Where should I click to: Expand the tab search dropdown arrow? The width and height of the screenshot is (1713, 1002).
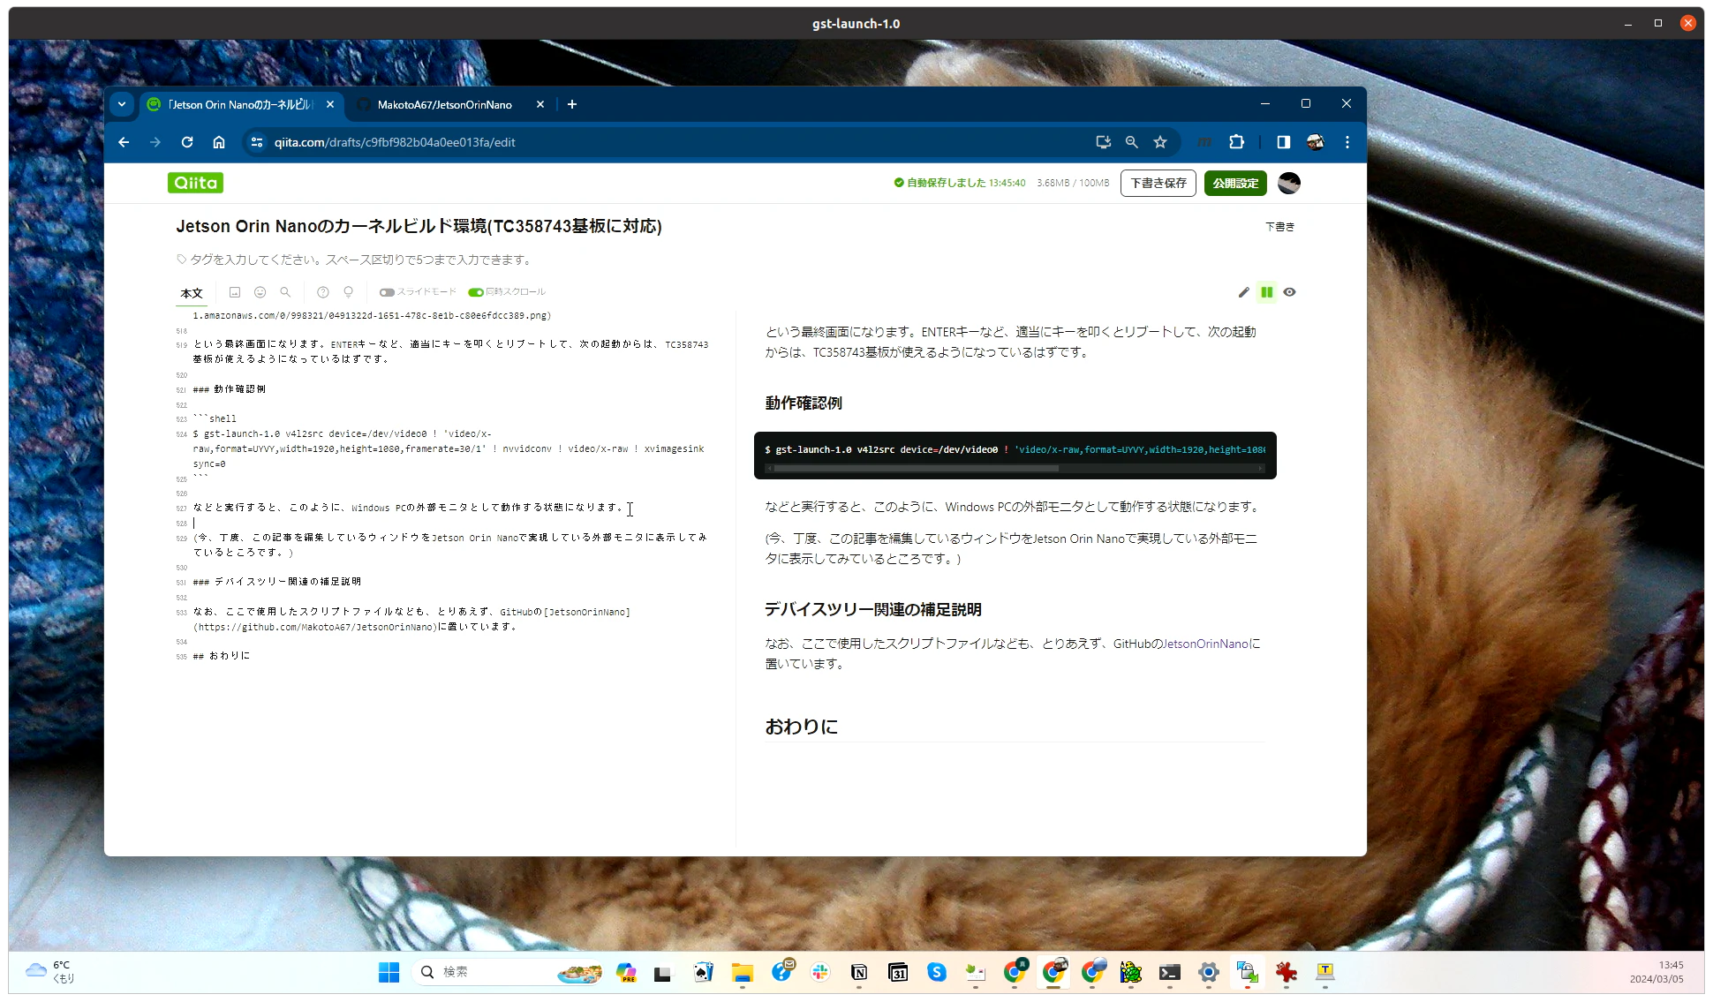coord(122,104)
